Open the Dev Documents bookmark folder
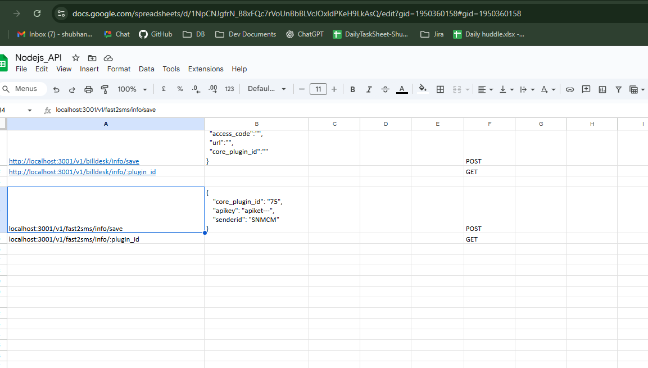Screen dimensions: 648x368 246,34
